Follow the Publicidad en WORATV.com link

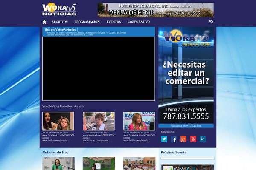coord(186,126)
